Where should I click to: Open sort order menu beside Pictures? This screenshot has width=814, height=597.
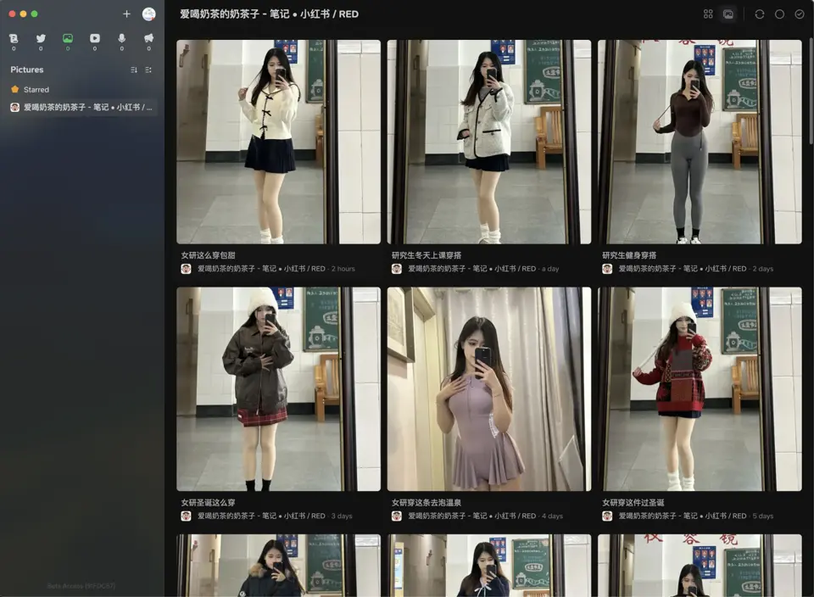[134, 70]
